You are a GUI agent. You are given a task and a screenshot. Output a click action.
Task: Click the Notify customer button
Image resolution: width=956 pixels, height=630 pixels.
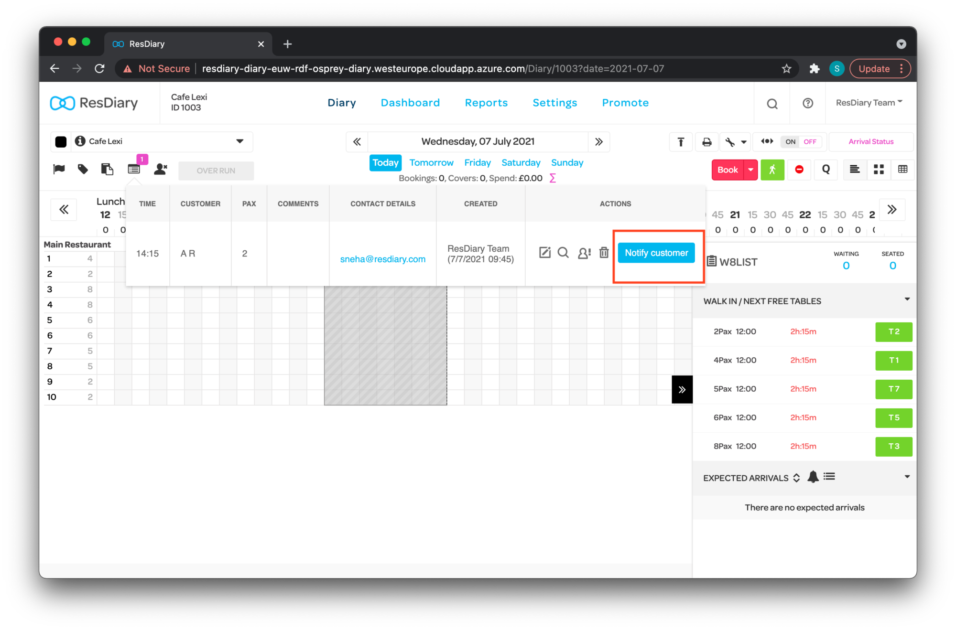(x=656, y=253)
